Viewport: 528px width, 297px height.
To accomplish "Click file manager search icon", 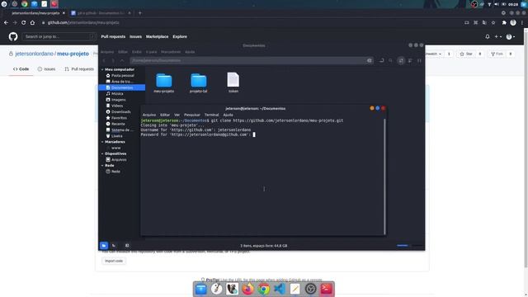I will (x=390, y=60).
